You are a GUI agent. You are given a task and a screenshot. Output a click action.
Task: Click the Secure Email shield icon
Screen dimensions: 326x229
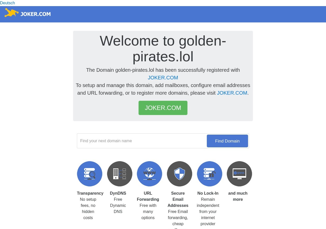(180, 174)
